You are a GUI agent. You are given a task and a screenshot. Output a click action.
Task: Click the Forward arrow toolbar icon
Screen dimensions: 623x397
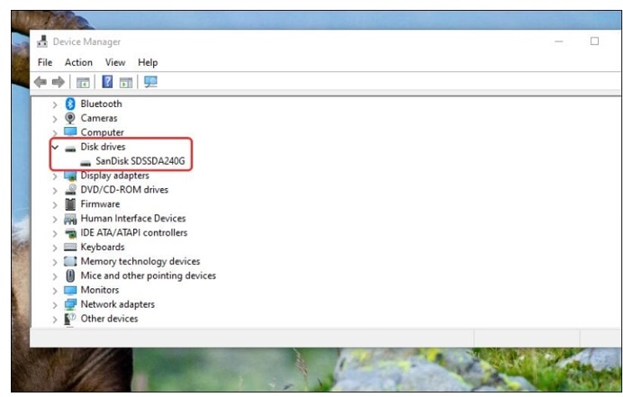(x=57, y=82)
